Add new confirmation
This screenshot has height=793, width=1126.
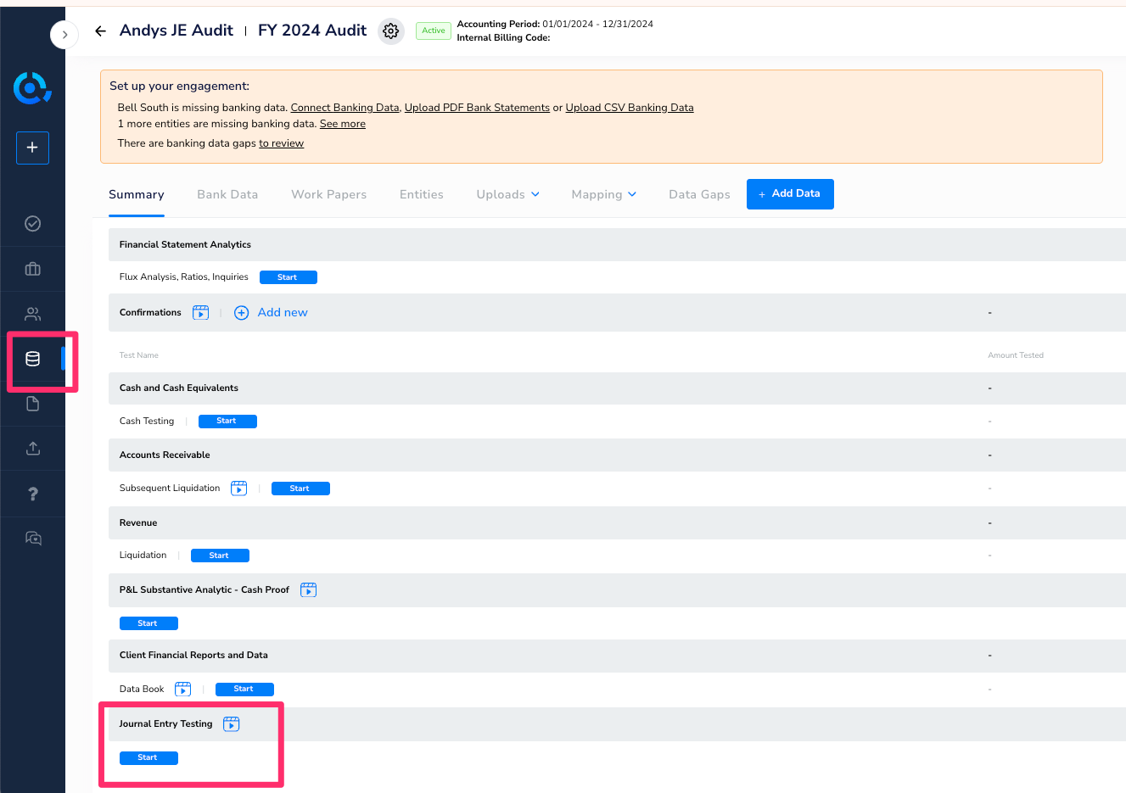click(272, 313)
